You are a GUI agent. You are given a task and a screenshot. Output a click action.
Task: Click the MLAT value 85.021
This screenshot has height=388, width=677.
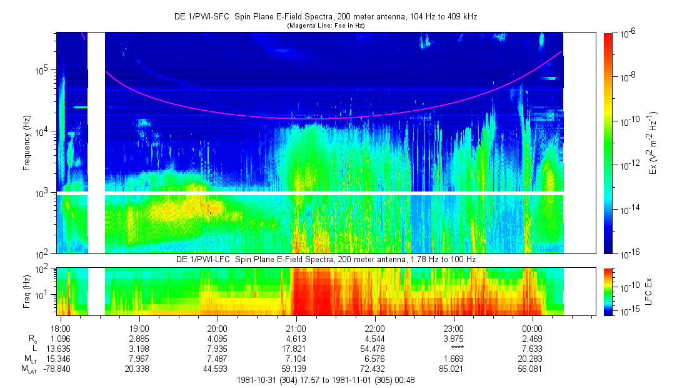(x=452, y=369)
